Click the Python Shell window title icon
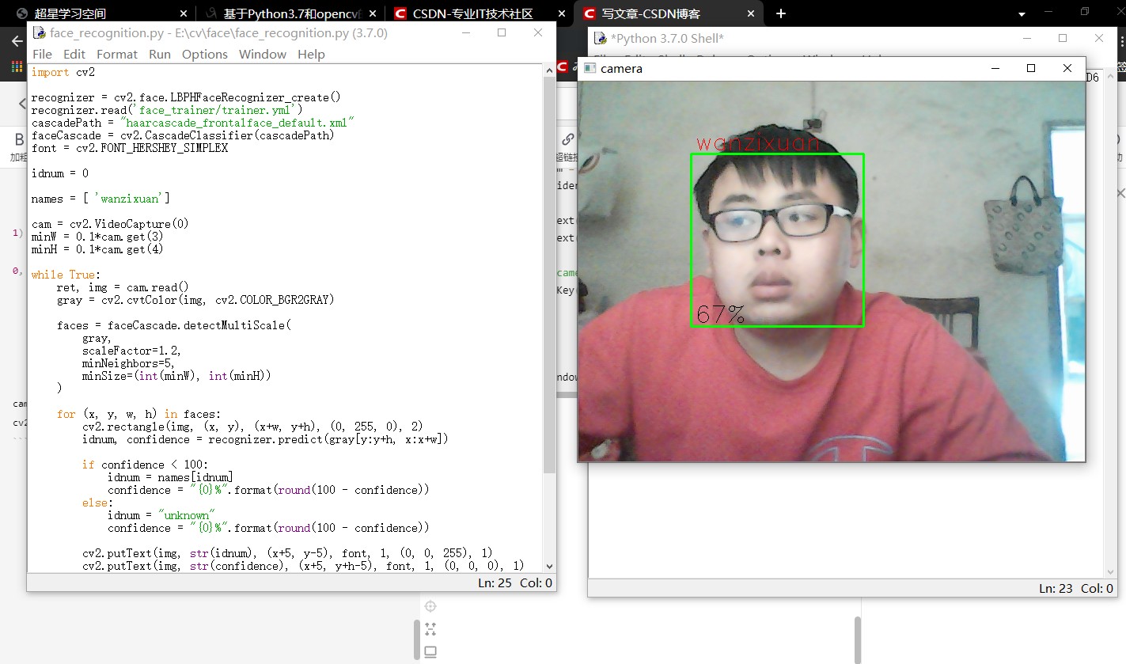 pos(601,38)
